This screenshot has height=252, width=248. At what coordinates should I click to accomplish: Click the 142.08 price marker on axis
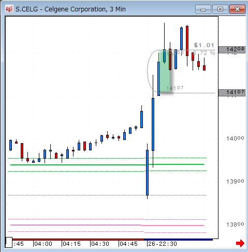tap(232, 50)
